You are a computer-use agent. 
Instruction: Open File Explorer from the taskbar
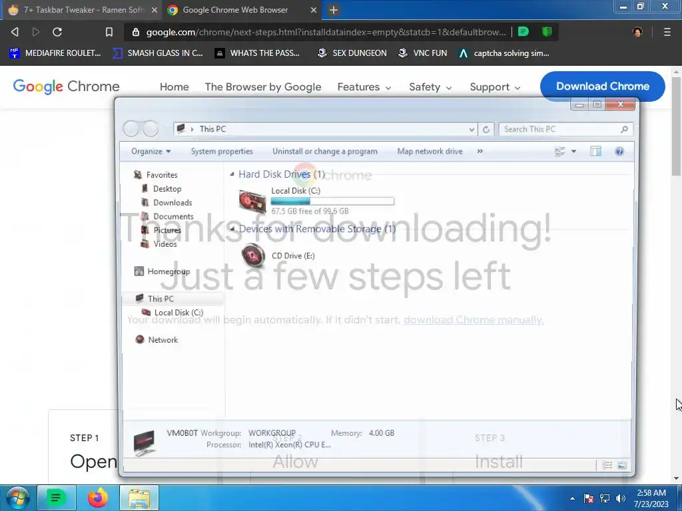pyautogui.click(x=139, y=498)
